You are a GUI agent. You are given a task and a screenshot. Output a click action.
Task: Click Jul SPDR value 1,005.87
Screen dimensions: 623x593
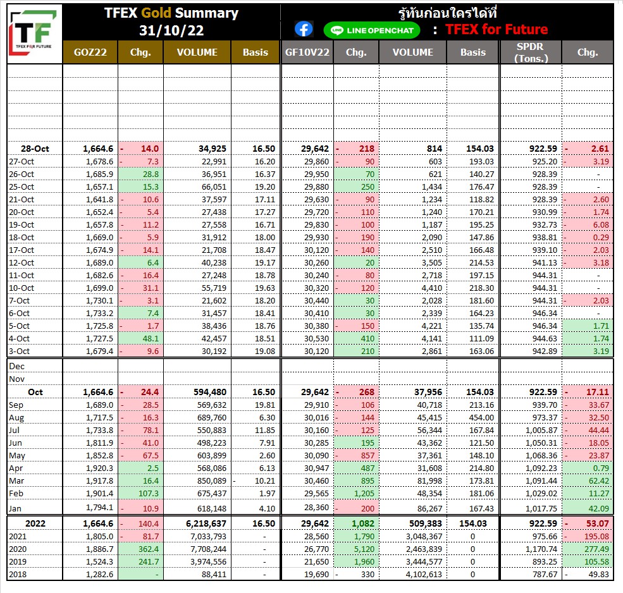coord(541,431)
